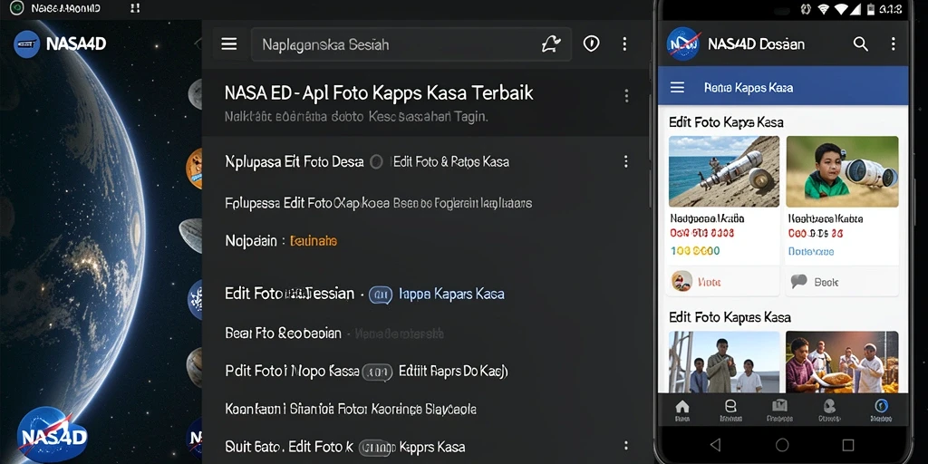928x464 pixels.
Task: Open the blue circle tab in phone bottom navigation
Action: 881,410
